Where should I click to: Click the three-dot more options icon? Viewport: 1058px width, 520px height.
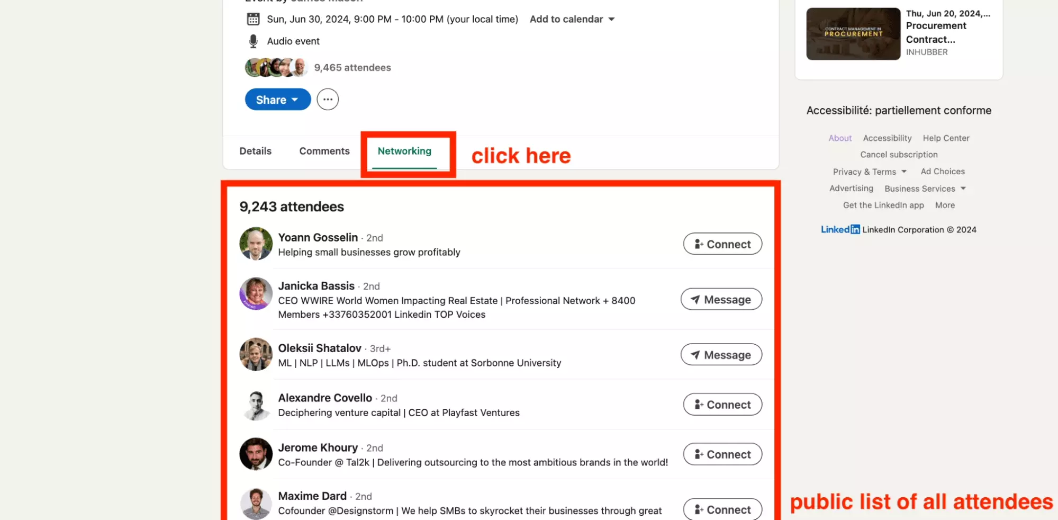tap(328, 100)
